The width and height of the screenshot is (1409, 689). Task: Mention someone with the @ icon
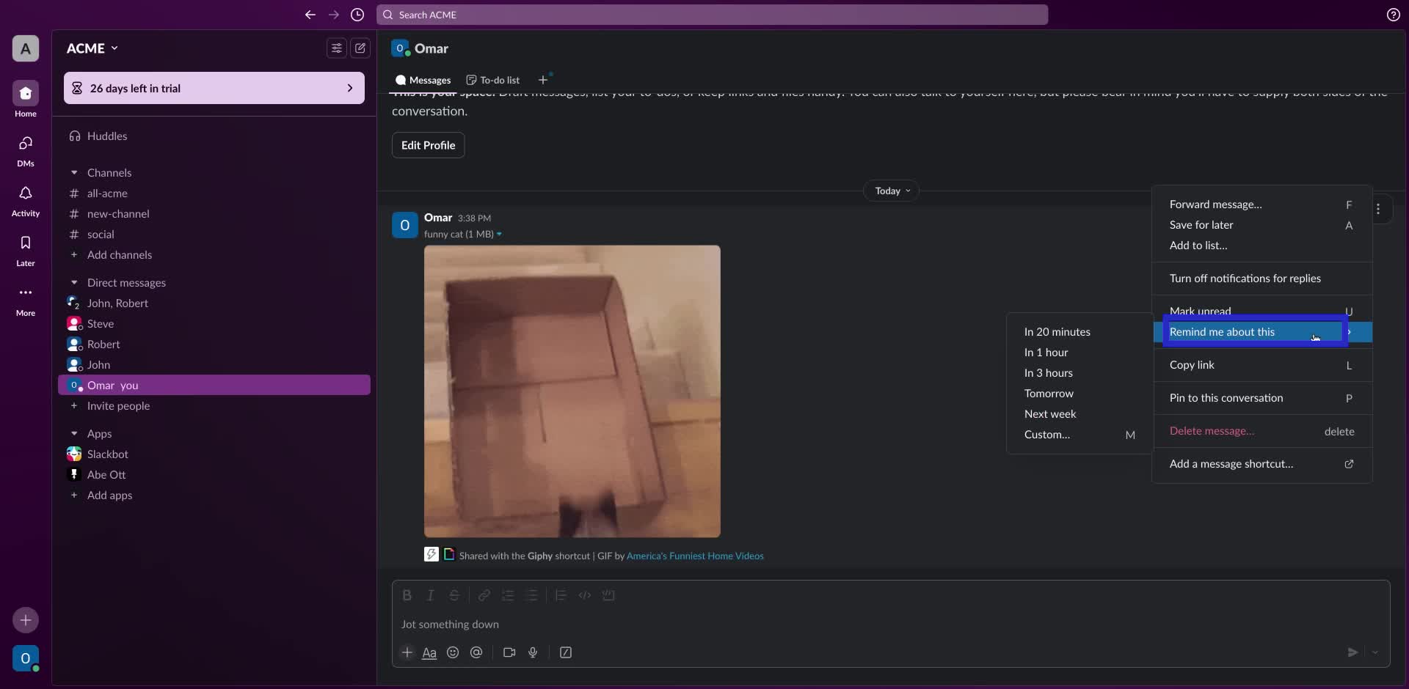(x=476, y=652)
